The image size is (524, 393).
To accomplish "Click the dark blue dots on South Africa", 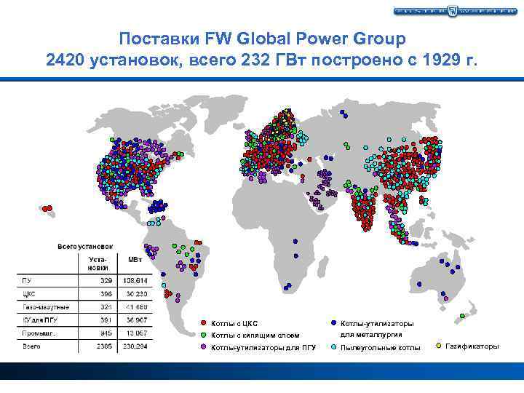I will tap(287, 287).
